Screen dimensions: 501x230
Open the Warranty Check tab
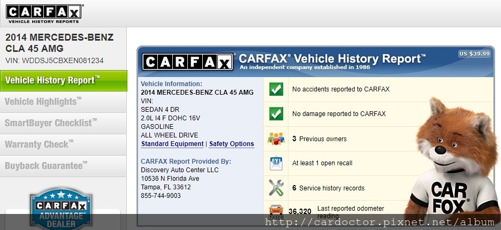(64, 145)
